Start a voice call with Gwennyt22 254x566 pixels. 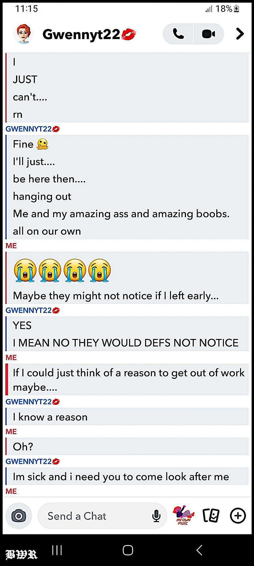click(x=178, y=34)
